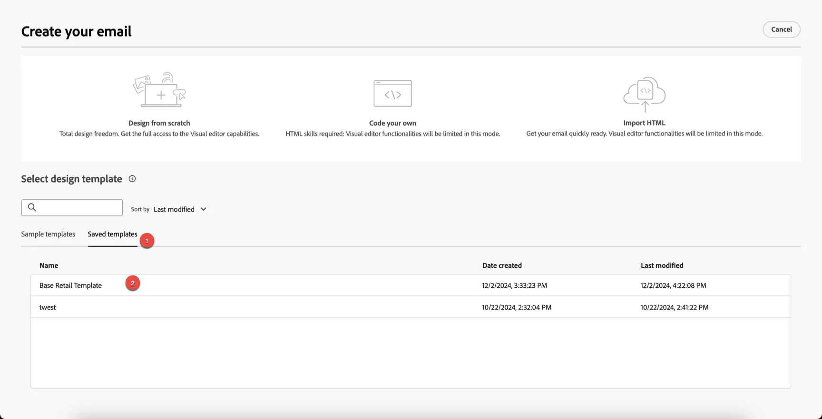Click the Create your email heading
The width and height of the screenshot is (822, 419).
pyautogui.click(x=76, y=31)
